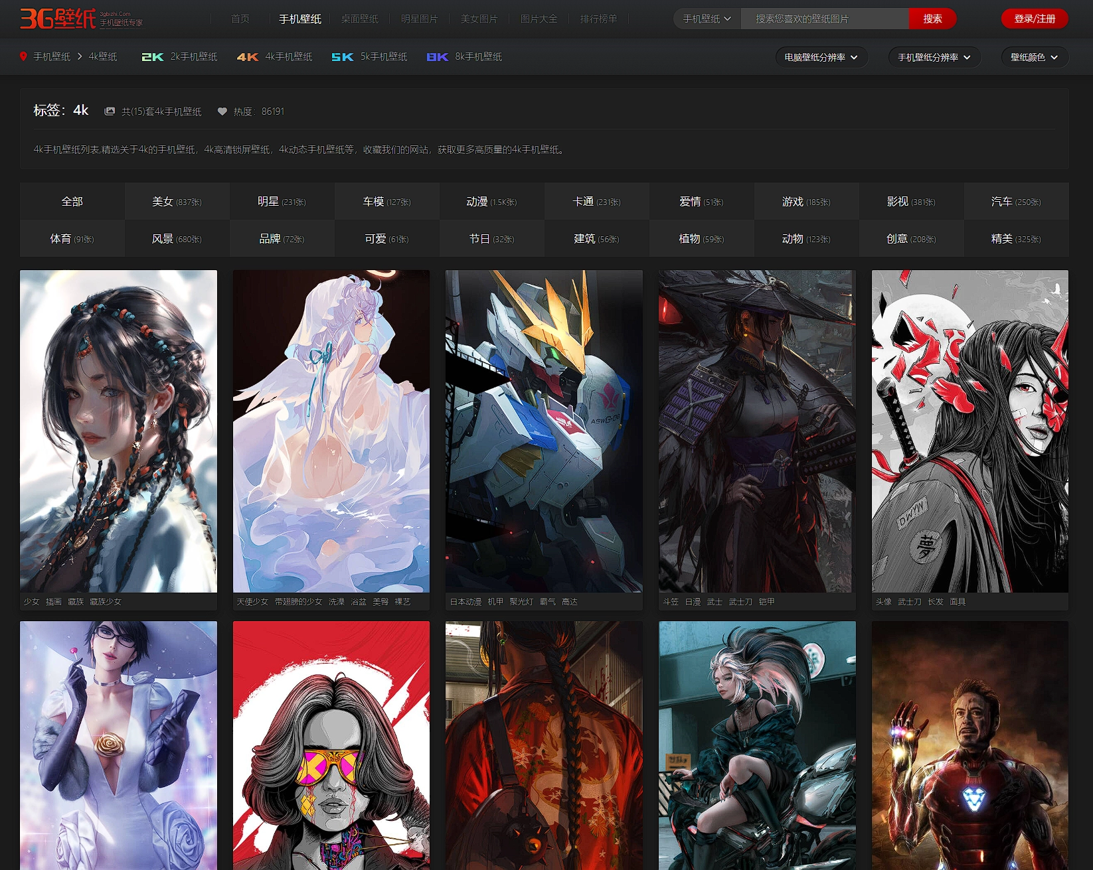1093x870 pixels.
Task: Switch to the 桌面壁纸 nav tab
Action: tap(359, 19)
